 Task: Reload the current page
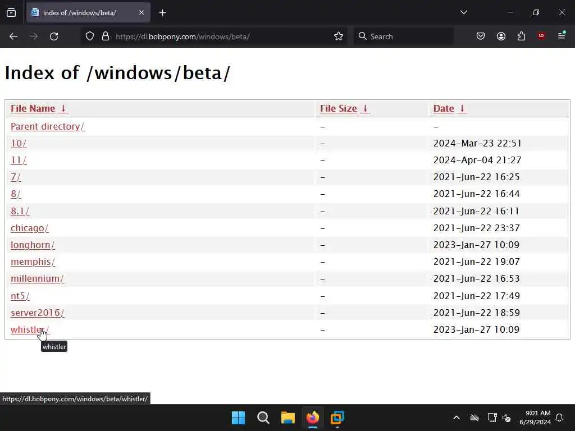[x=54, y=36]
